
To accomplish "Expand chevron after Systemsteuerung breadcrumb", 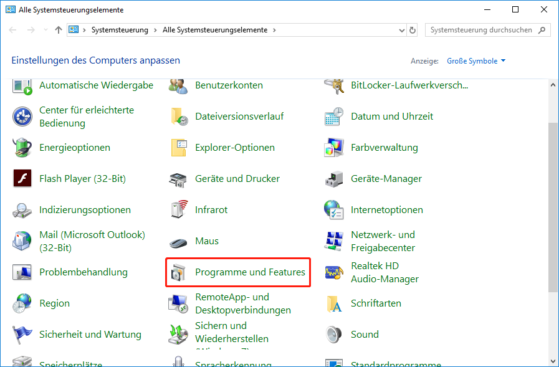I will pyautogui.click(x=155, y=31).
